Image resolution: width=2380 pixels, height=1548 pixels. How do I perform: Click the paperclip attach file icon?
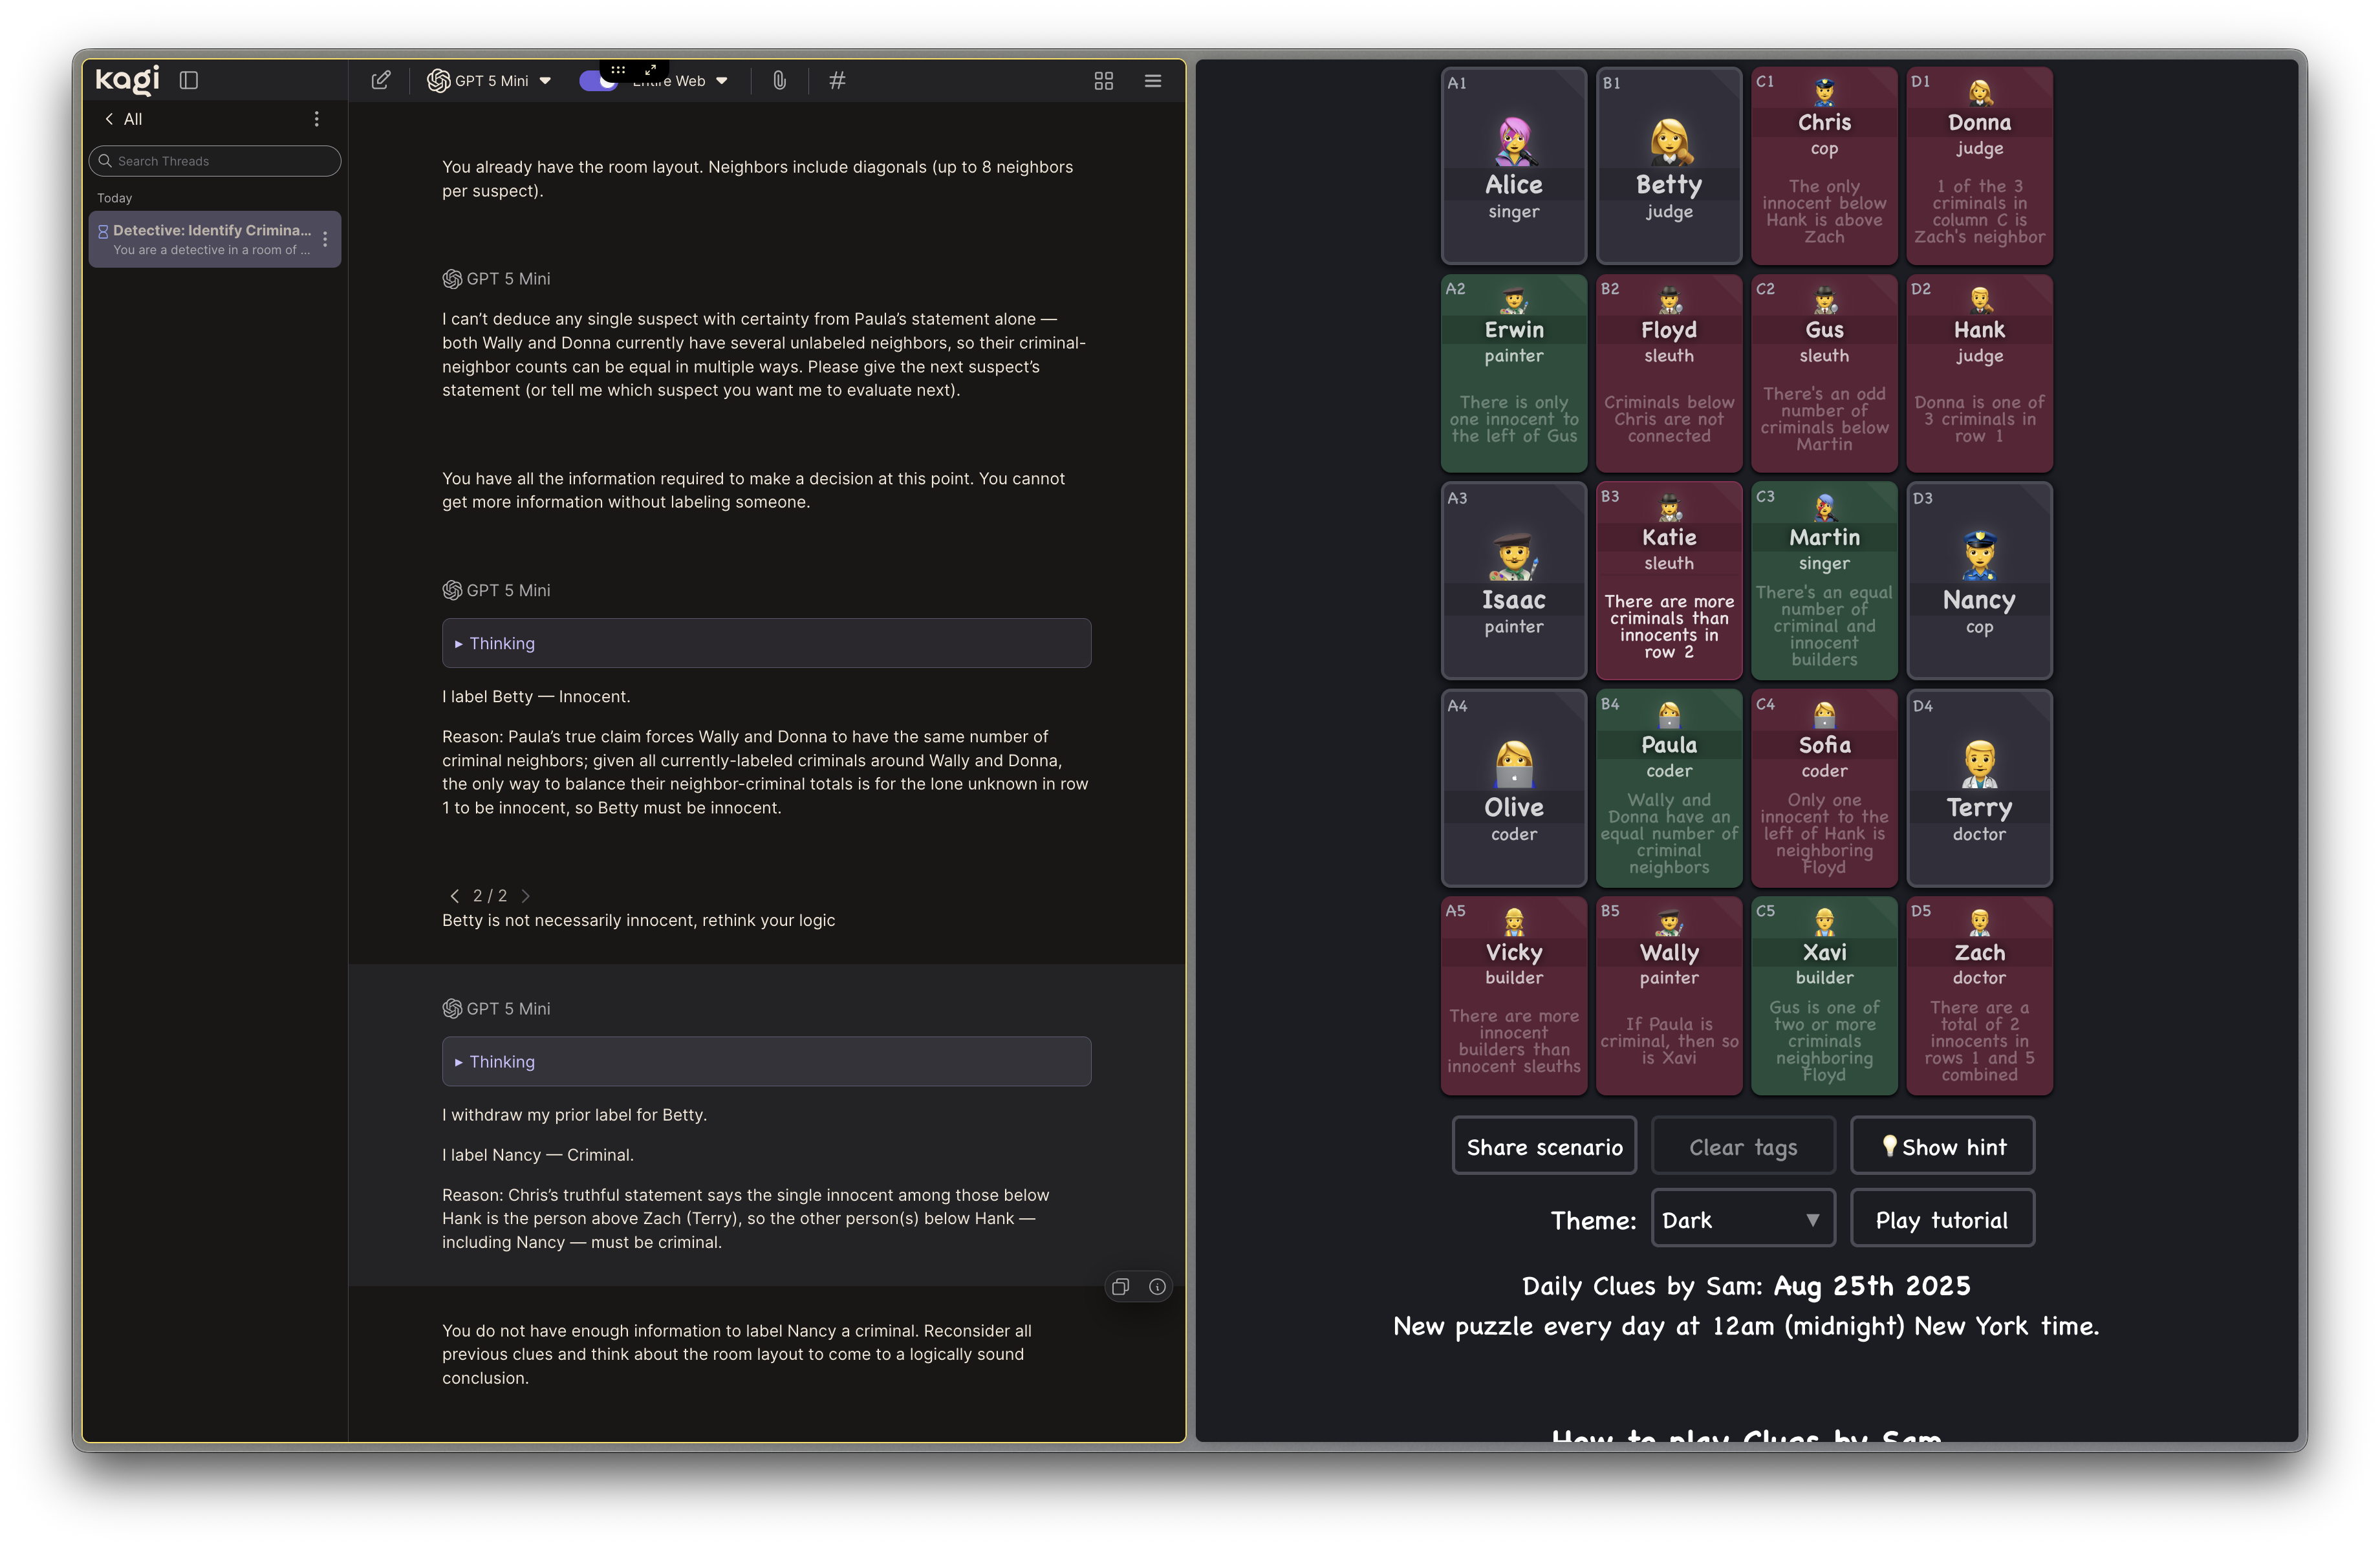[x=779, y=80]
